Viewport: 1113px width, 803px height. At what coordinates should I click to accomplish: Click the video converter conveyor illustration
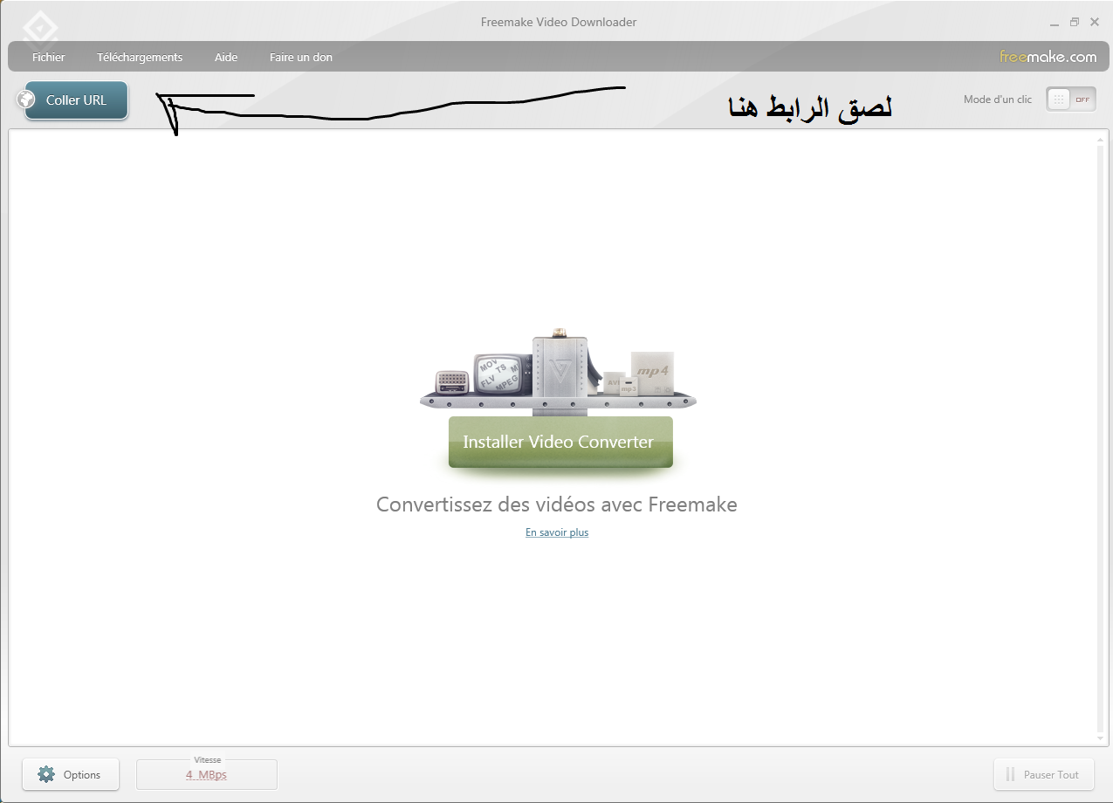(558, 371)
